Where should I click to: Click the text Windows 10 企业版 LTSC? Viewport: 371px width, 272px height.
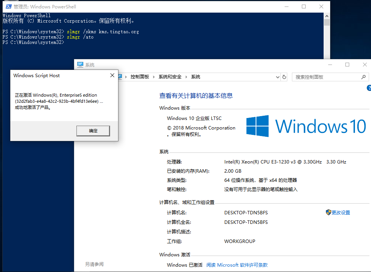click(194, 118)
